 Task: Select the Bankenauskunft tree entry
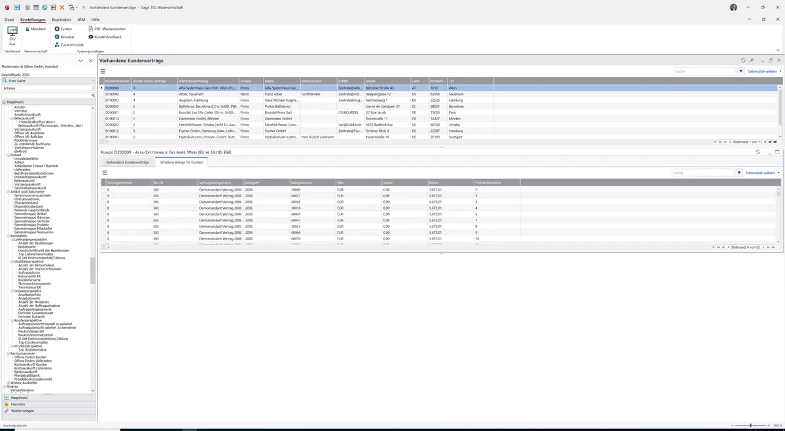click(x=27, y=372)
